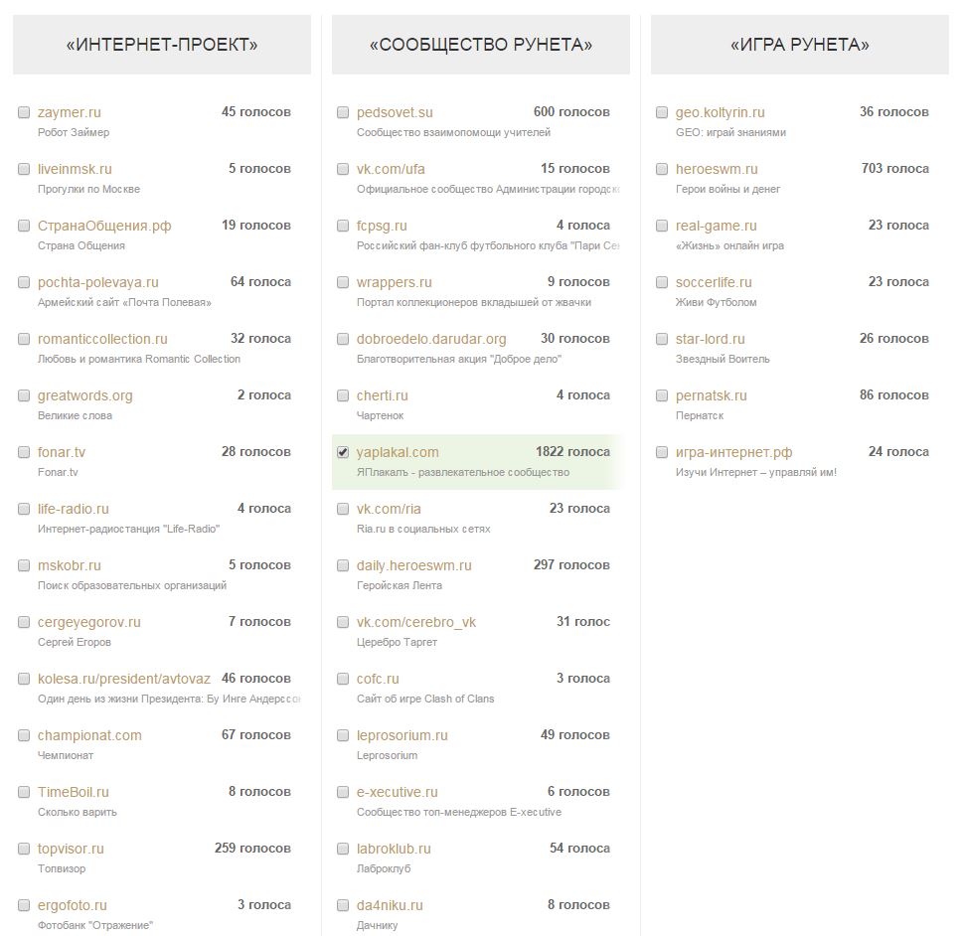Open the dobroedelo.darudar.org link
This screenshot has height=936, width=965.
(431, 339)
